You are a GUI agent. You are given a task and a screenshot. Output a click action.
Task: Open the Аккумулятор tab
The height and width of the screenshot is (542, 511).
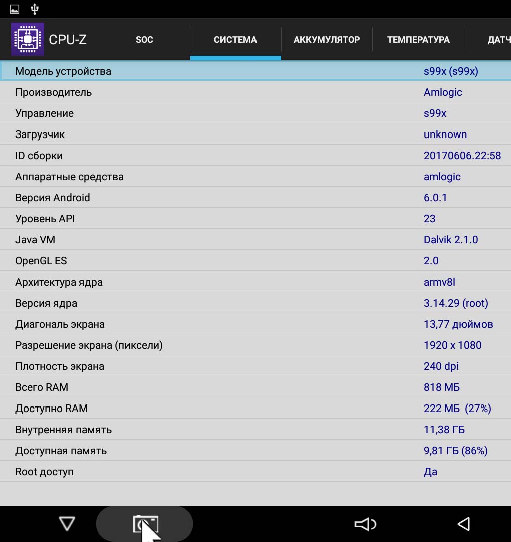tap(327, 40)
